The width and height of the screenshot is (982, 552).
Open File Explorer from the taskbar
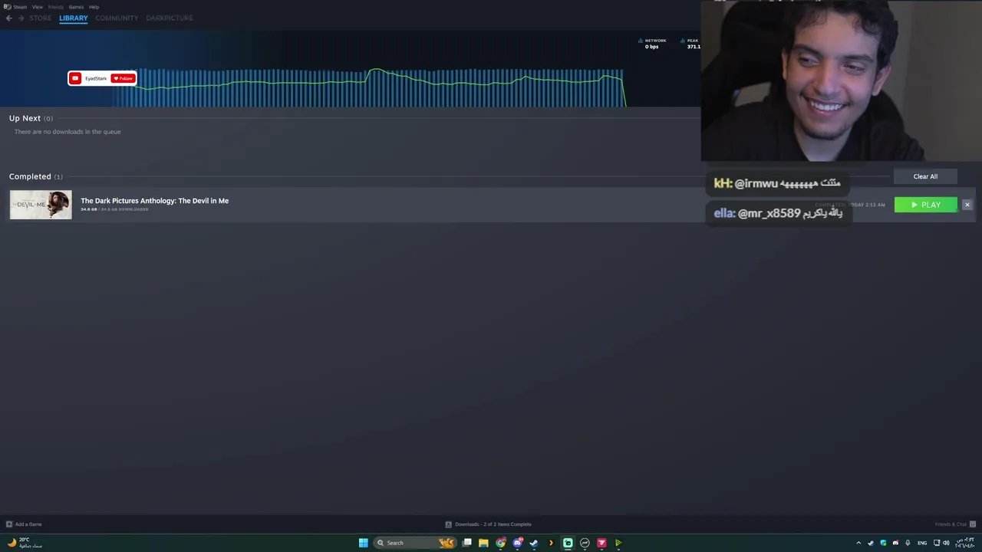(x=483, y=543)
